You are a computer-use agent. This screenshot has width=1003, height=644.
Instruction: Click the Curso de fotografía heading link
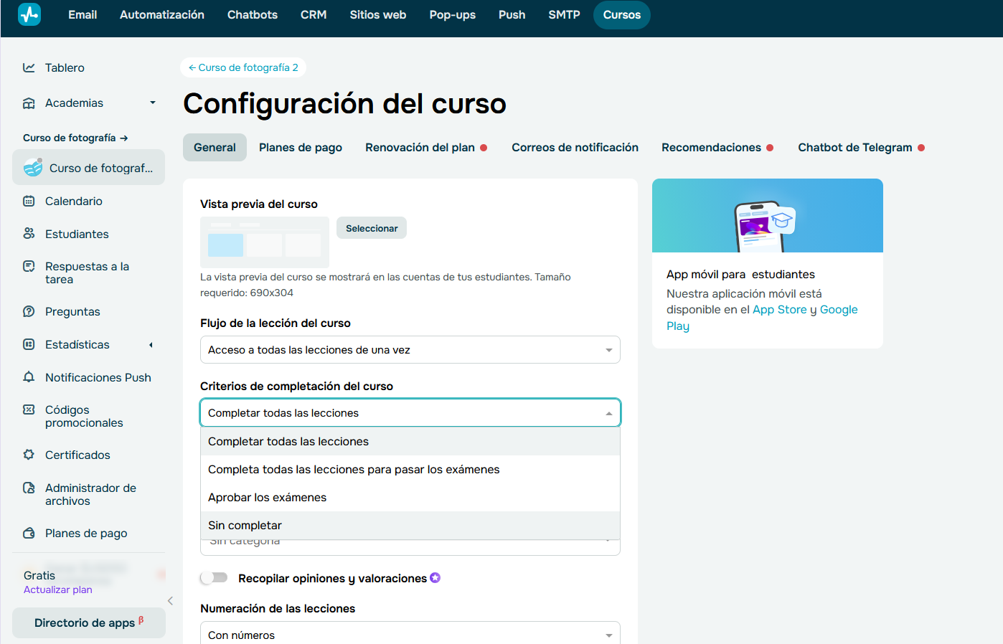click(75, 138)
